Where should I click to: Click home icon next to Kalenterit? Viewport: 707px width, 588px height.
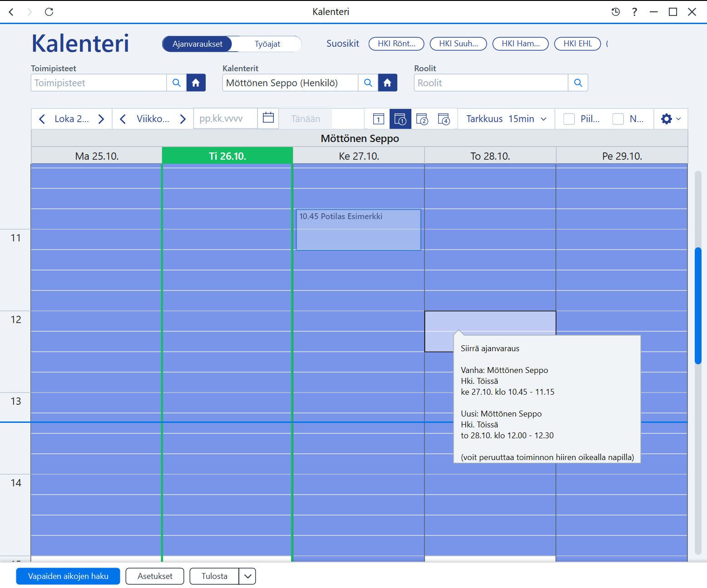coord(388,83)
